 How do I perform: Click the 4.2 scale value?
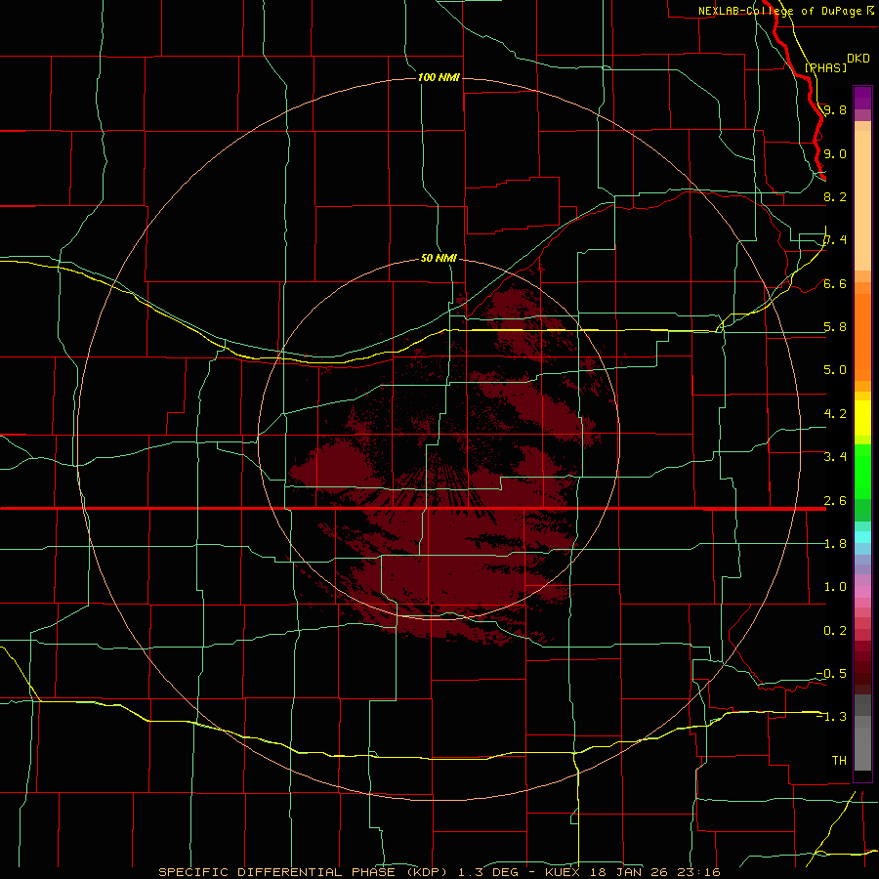point(835,413)
